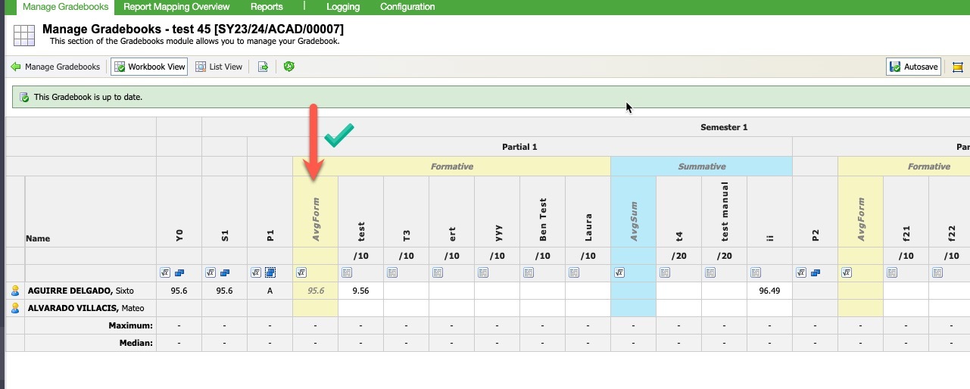
Task: Open the details icon under Laura column
Action: coord(574,272)
